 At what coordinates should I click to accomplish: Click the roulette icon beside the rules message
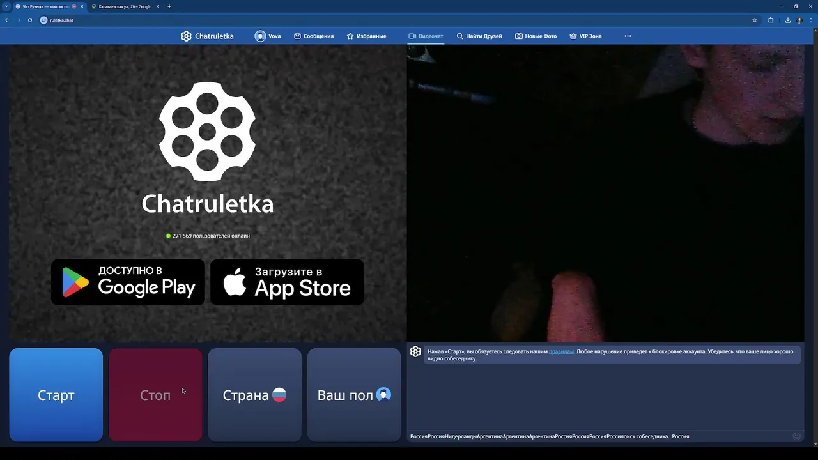pyautogui.click(x=415, y=352)
